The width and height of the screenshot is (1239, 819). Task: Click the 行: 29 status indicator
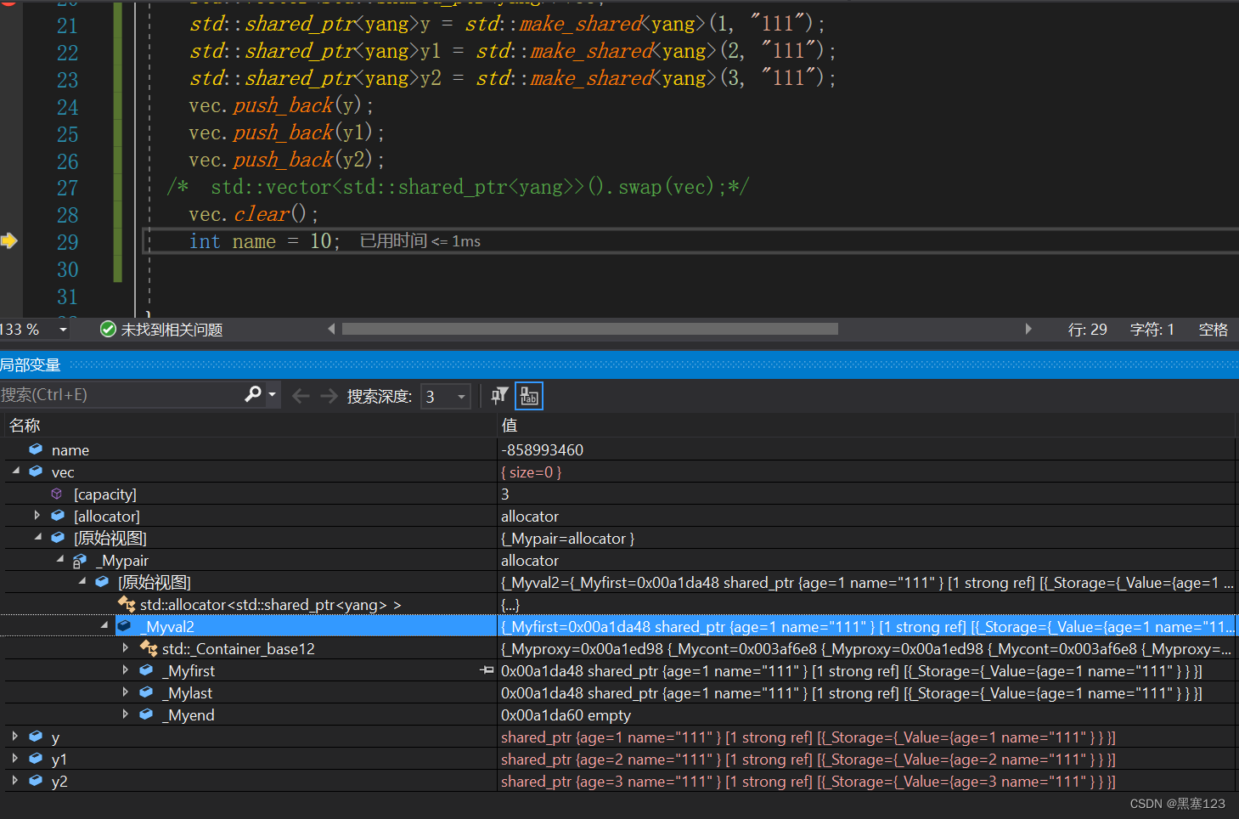pyautogui.click(x=1087, y=330)
